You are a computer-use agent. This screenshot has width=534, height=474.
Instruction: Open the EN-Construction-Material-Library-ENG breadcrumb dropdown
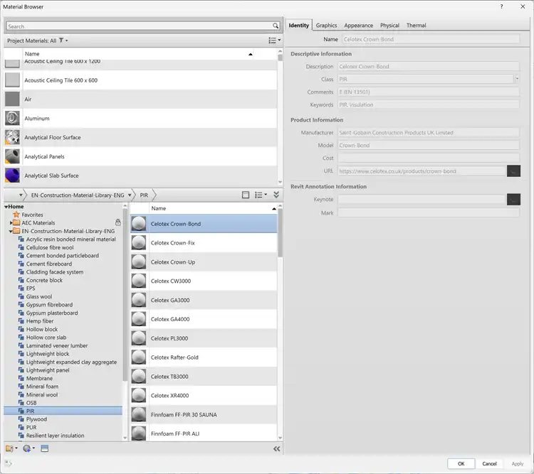[130, 195]
